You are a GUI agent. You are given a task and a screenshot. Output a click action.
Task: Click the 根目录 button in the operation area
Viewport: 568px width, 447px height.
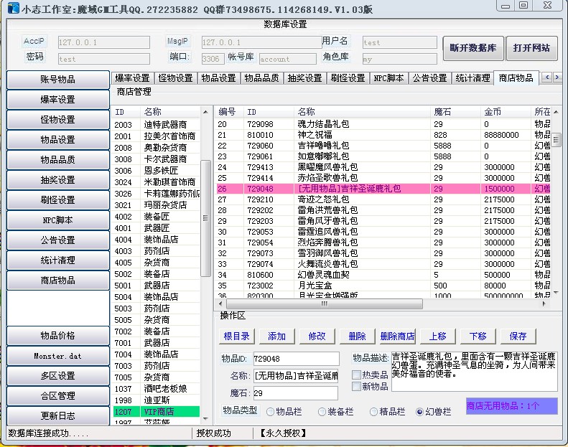tap(237, 336)
